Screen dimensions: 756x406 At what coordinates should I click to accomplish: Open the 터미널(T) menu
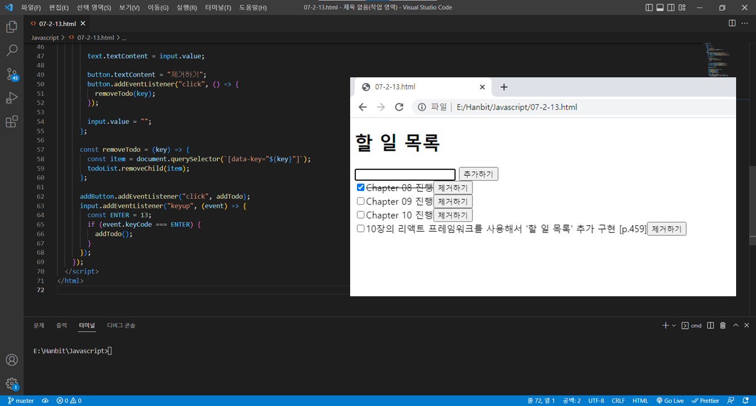tap(218, 7)
